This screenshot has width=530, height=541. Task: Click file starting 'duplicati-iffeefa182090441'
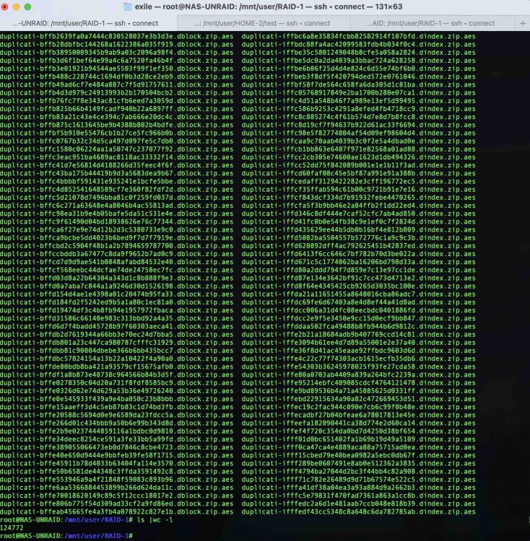click(358, 423)
